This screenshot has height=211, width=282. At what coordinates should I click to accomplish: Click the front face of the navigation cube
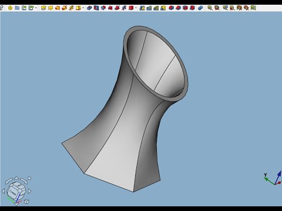click(x=13, y=193)
